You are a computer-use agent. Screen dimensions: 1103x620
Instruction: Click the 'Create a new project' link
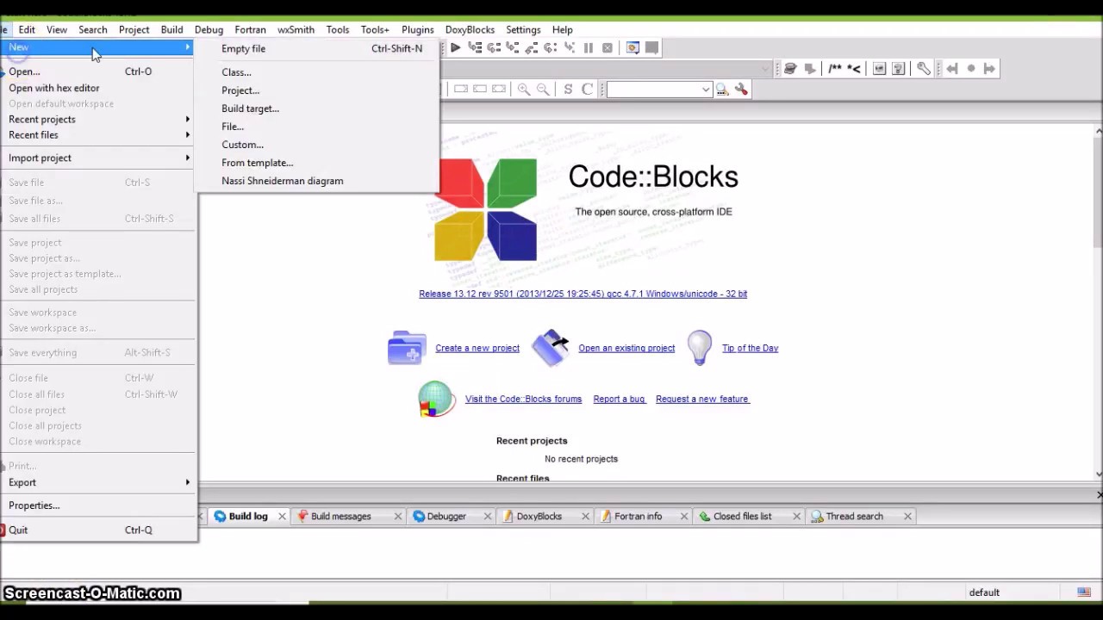click(x=477, y=348)
